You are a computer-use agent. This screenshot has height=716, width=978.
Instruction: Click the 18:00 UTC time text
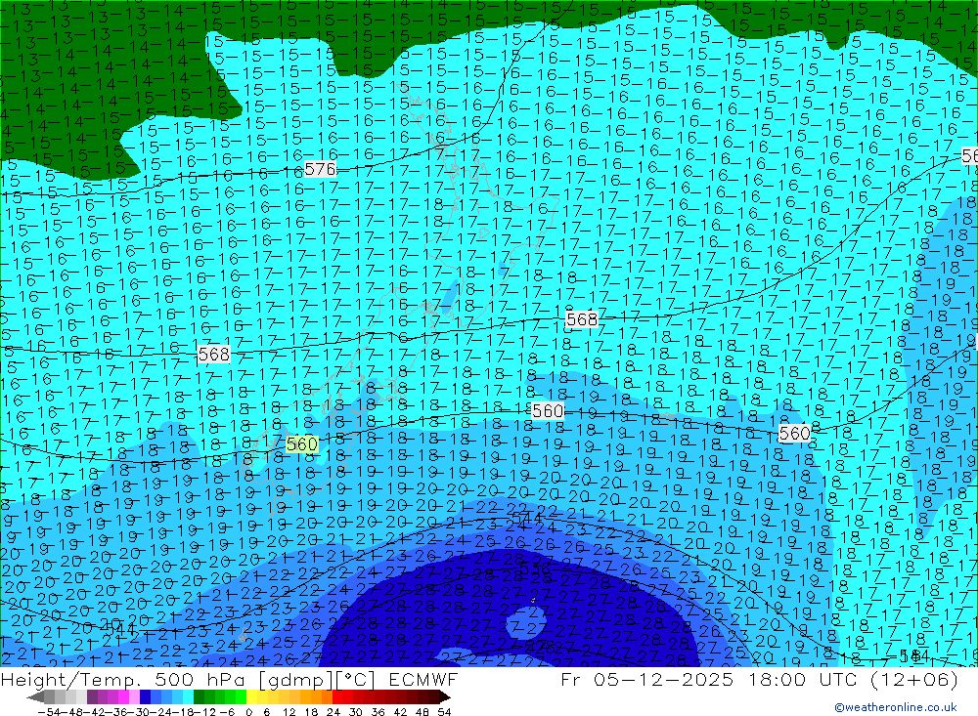782,680
